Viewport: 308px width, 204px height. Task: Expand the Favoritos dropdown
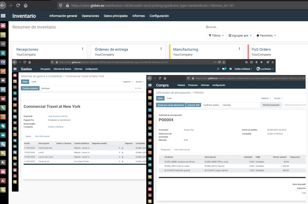[266, 36]
